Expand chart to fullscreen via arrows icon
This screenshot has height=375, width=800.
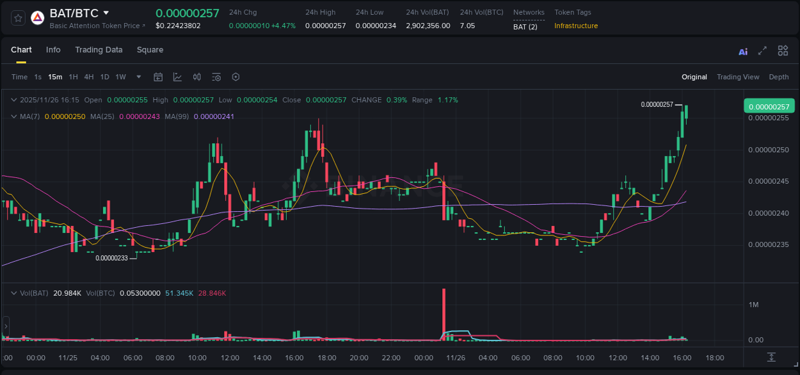[762, 51]
